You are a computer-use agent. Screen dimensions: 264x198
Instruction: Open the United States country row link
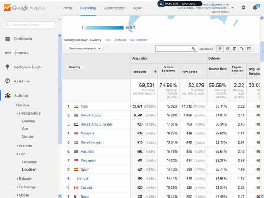click(91, 115)
